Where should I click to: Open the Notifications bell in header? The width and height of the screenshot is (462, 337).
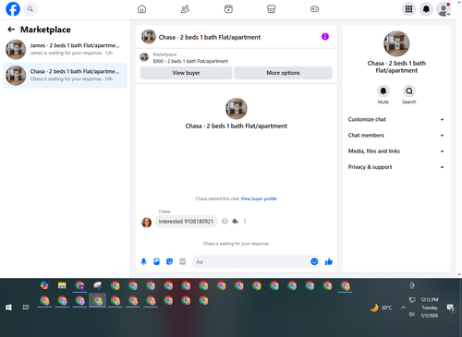(x=426, y=9)
